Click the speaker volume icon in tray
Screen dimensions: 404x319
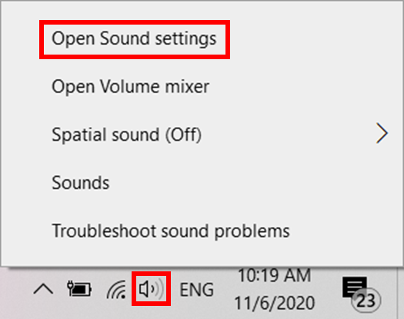152,289
